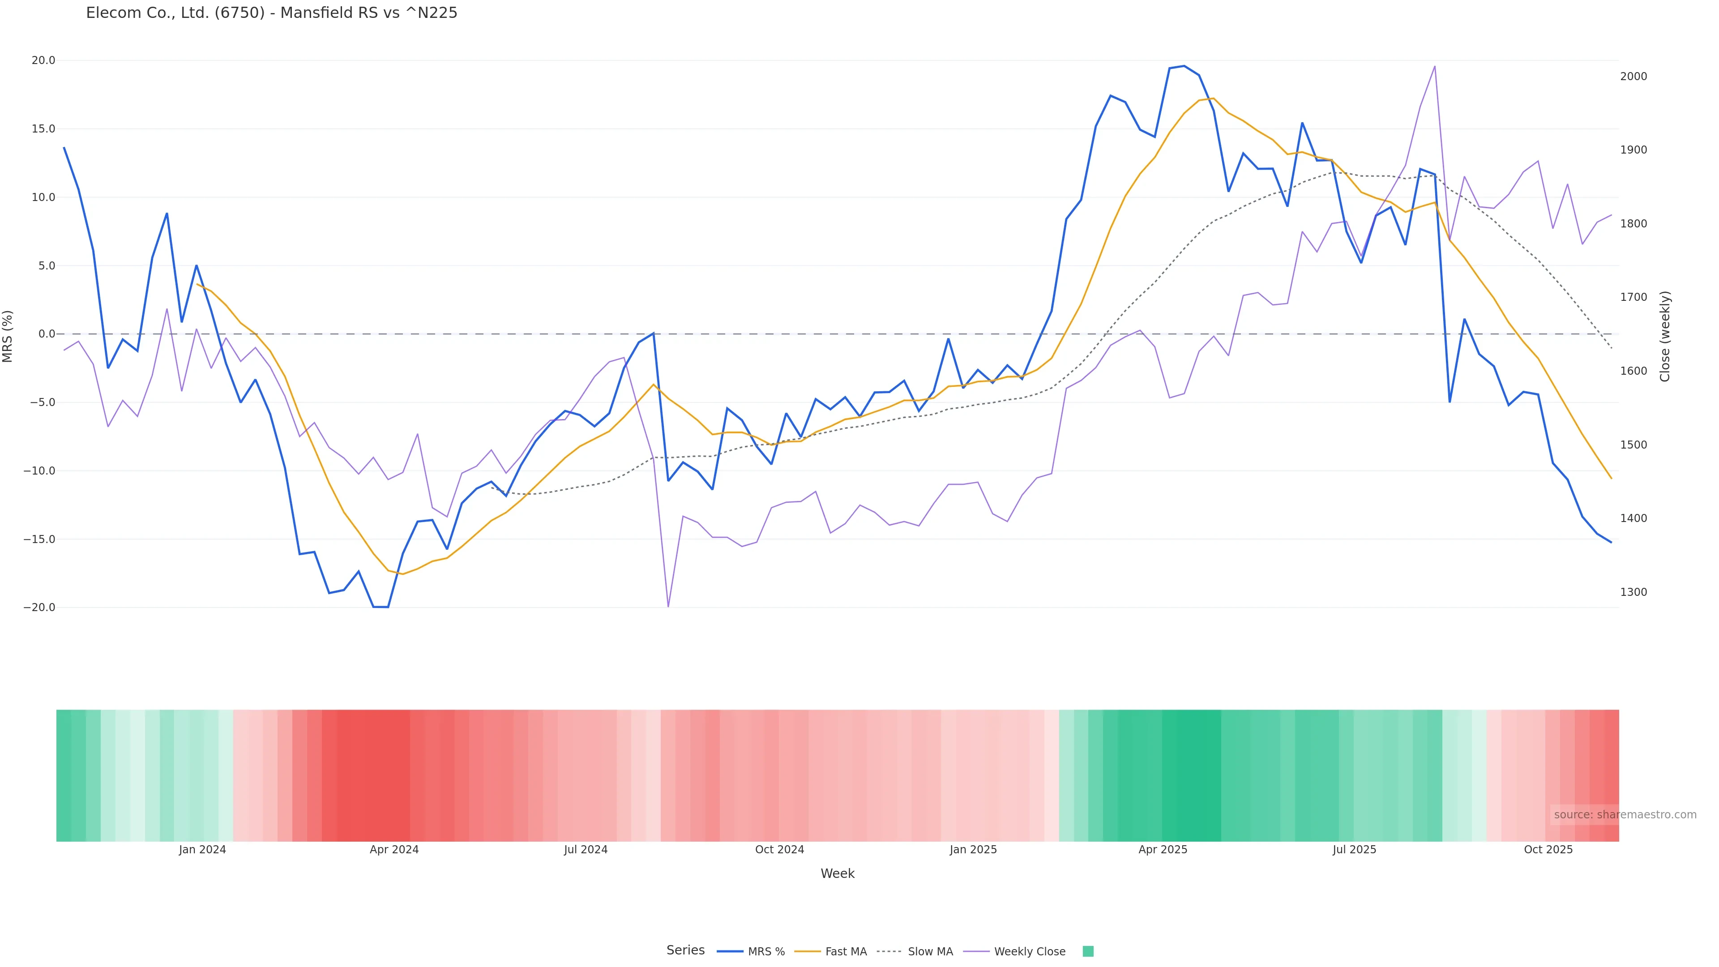
Task: Click the "Series" legend title
Action: tap(685, 950)
